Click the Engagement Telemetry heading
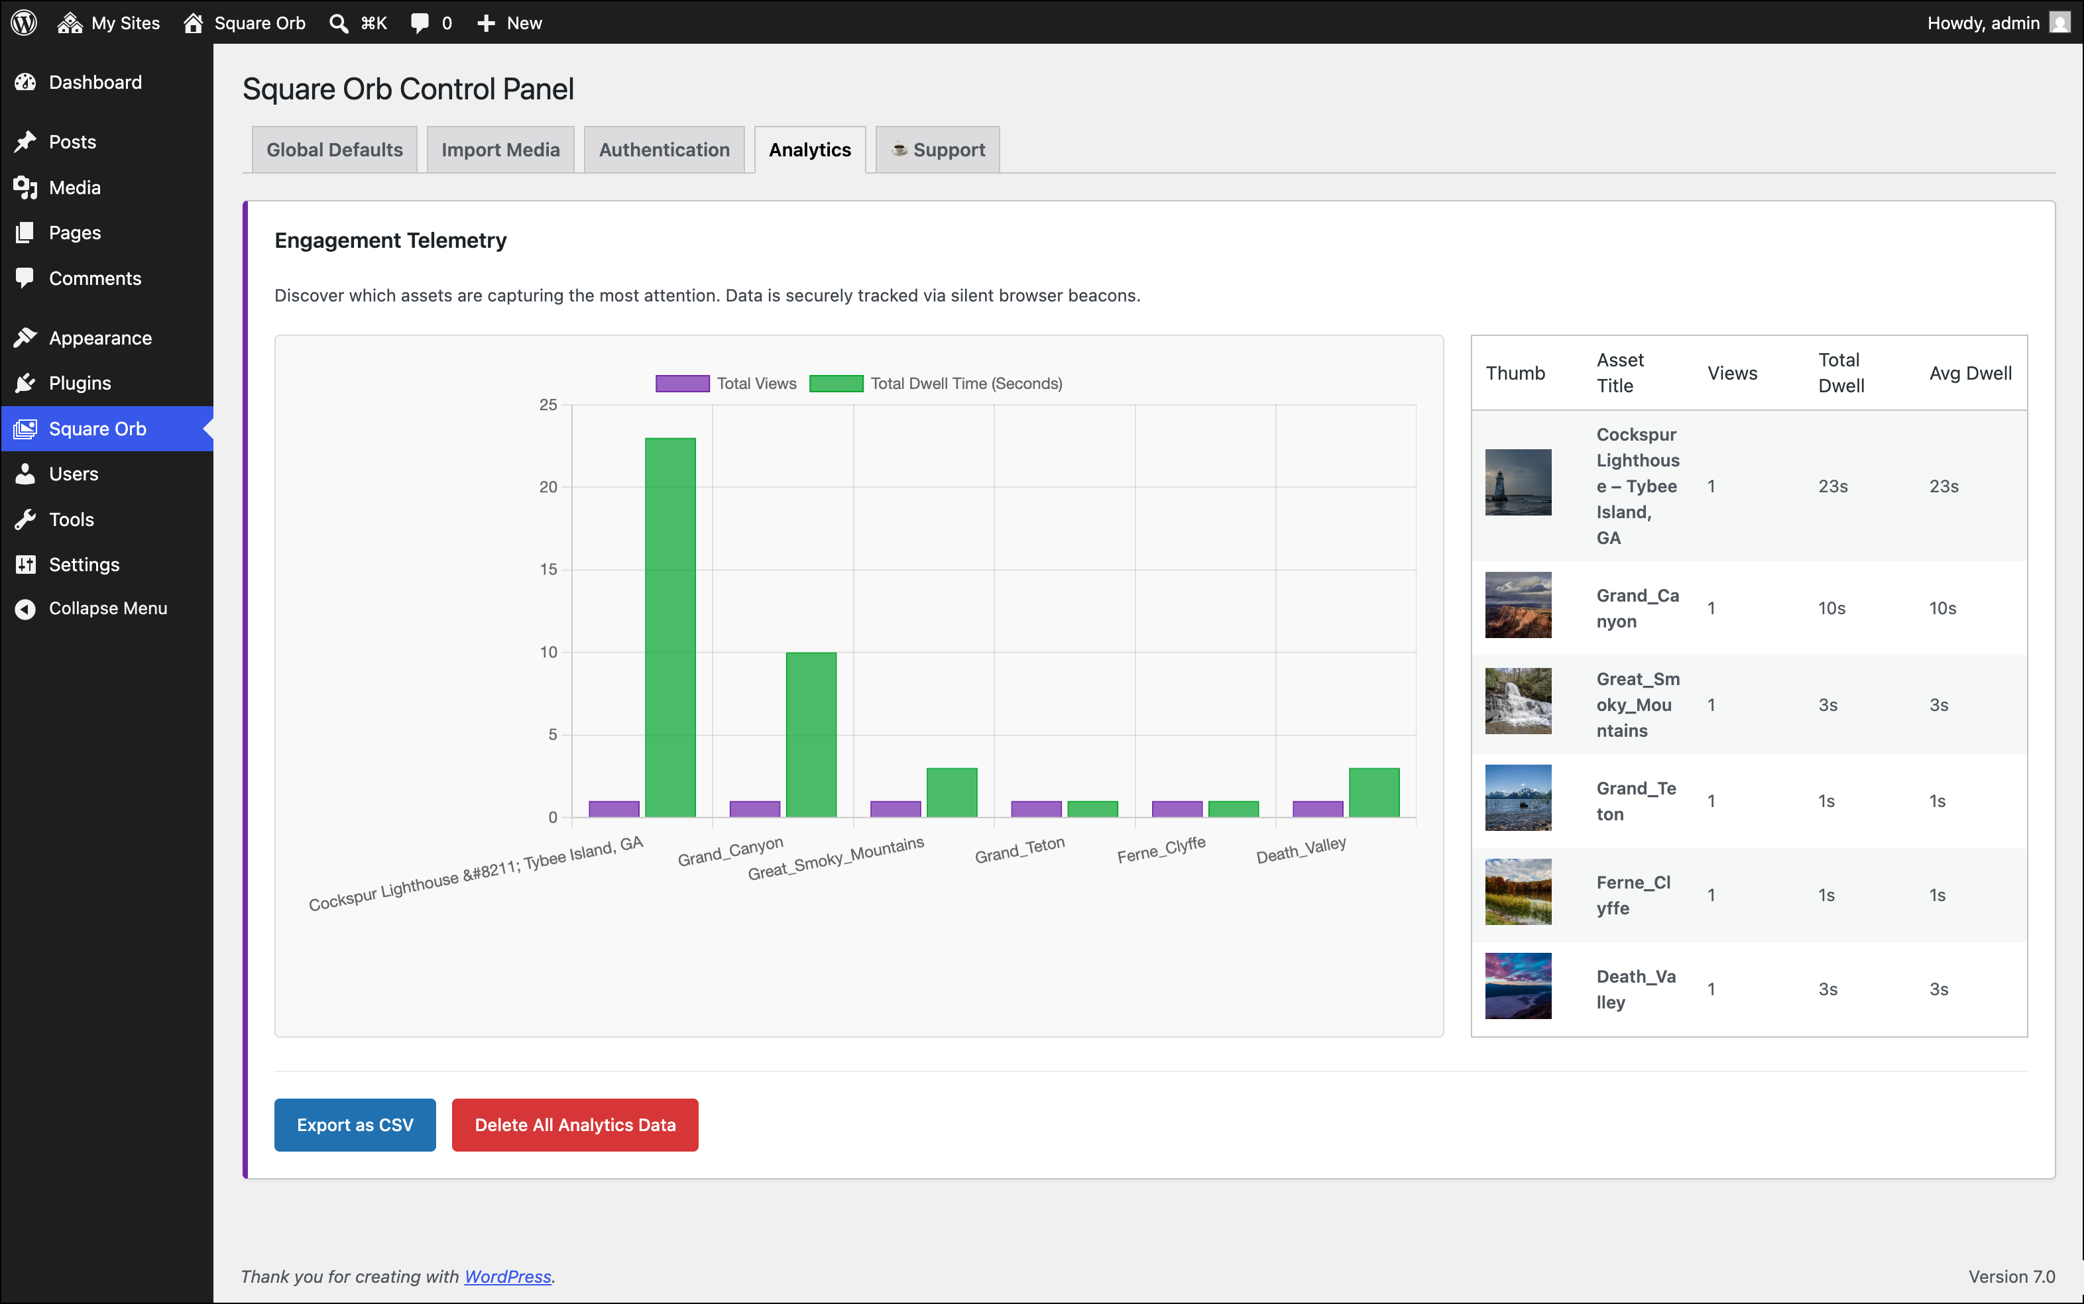Image resolution: width=2084 pixels, height=1304 pixels. 390,240
